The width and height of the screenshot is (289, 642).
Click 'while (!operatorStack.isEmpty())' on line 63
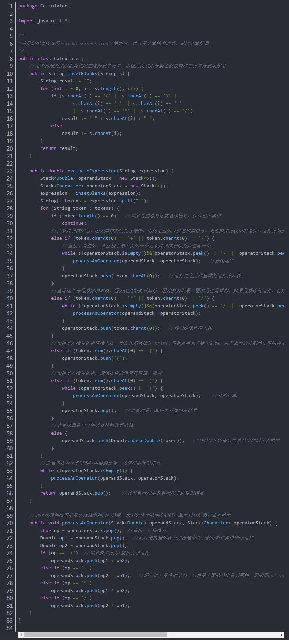coord(87,470)
